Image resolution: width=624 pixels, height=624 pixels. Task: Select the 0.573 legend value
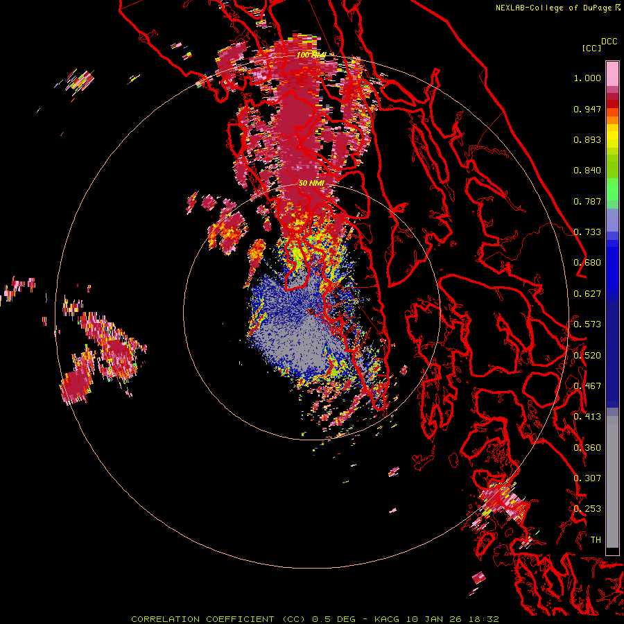[587, 324]
